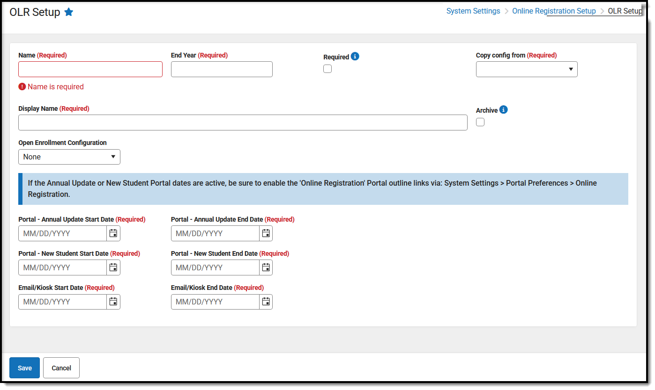The image size is (655, 390).
Task: Click the info icon next to Required
Action: (355, 56)
